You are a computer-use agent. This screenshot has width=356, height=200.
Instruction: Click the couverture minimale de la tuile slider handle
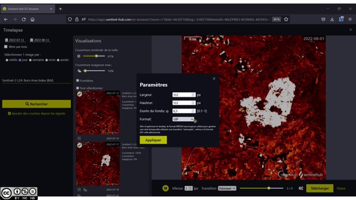coord(96,56)
